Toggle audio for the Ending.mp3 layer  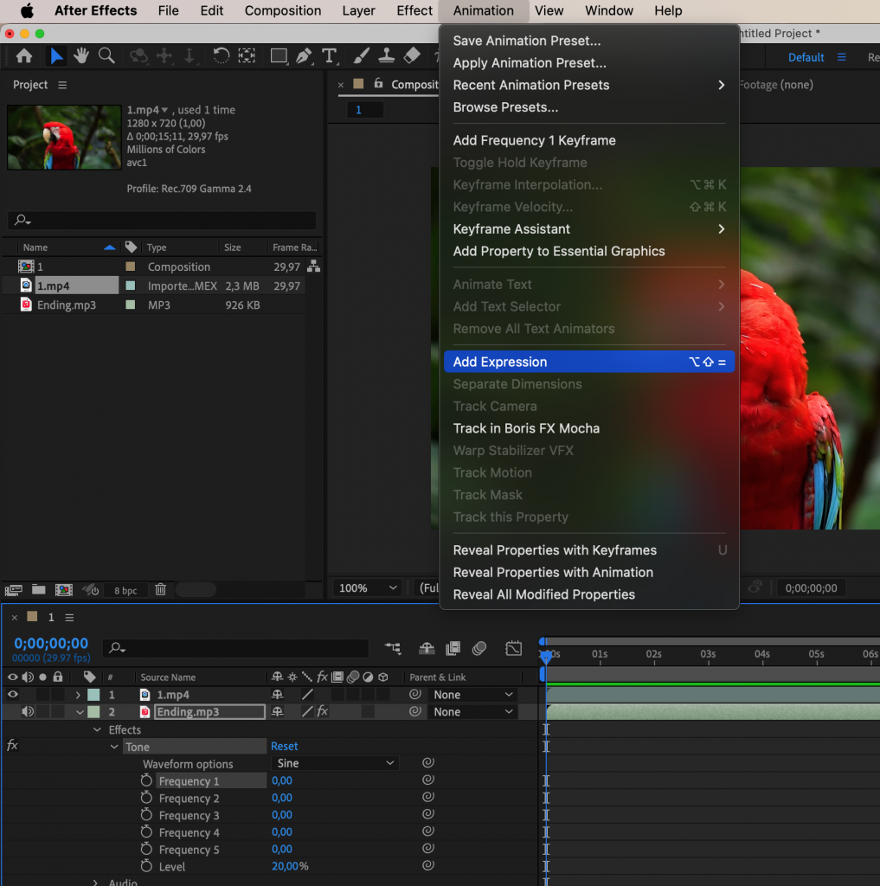point(25,711)
